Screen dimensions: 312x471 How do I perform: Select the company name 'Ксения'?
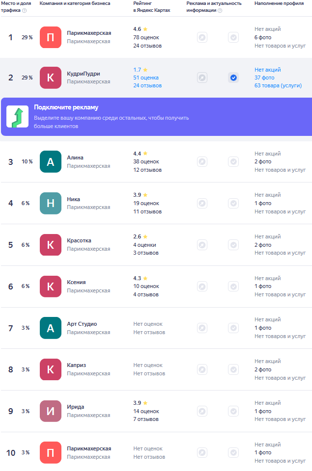(x=76, y=282)
